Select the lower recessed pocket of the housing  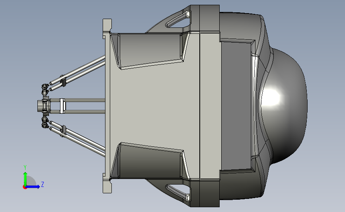pos(151,161)
